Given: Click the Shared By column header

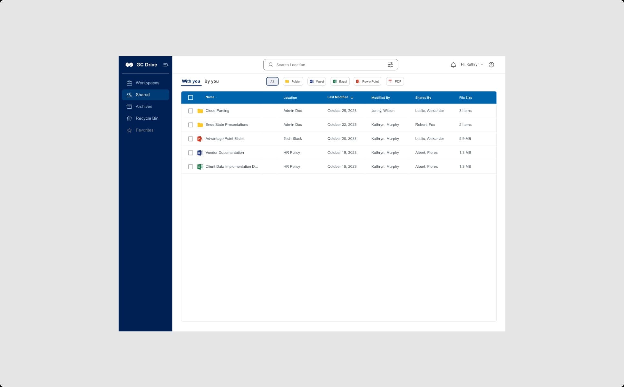Looking at the screenshot, I should pos(423,98).
